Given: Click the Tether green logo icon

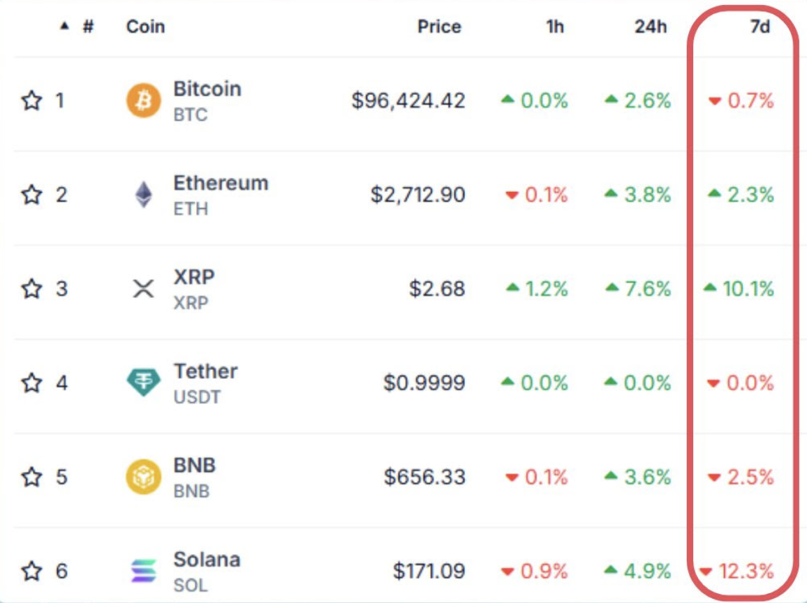Looking at the screenshot, I should (x=144, y=382).
